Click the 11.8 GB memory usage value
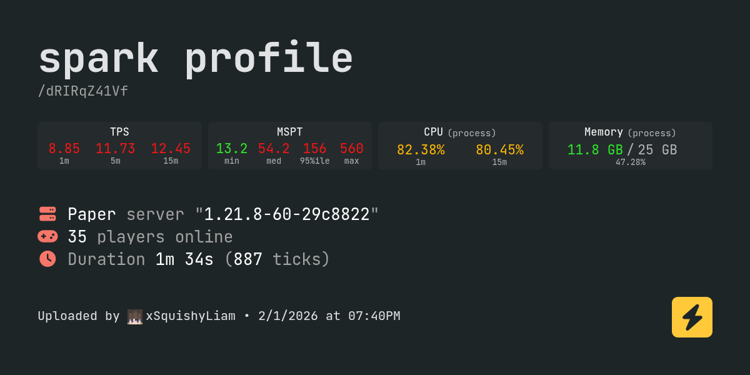The height and width of the screenshot is (375, 750). (595, 150)
